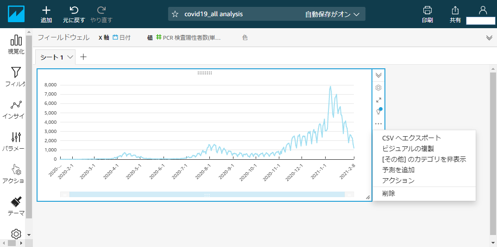Image resolution: width=497 pixels, height=247 pixels.
Task: Click the やり直す redo icon
Action: 101,10
